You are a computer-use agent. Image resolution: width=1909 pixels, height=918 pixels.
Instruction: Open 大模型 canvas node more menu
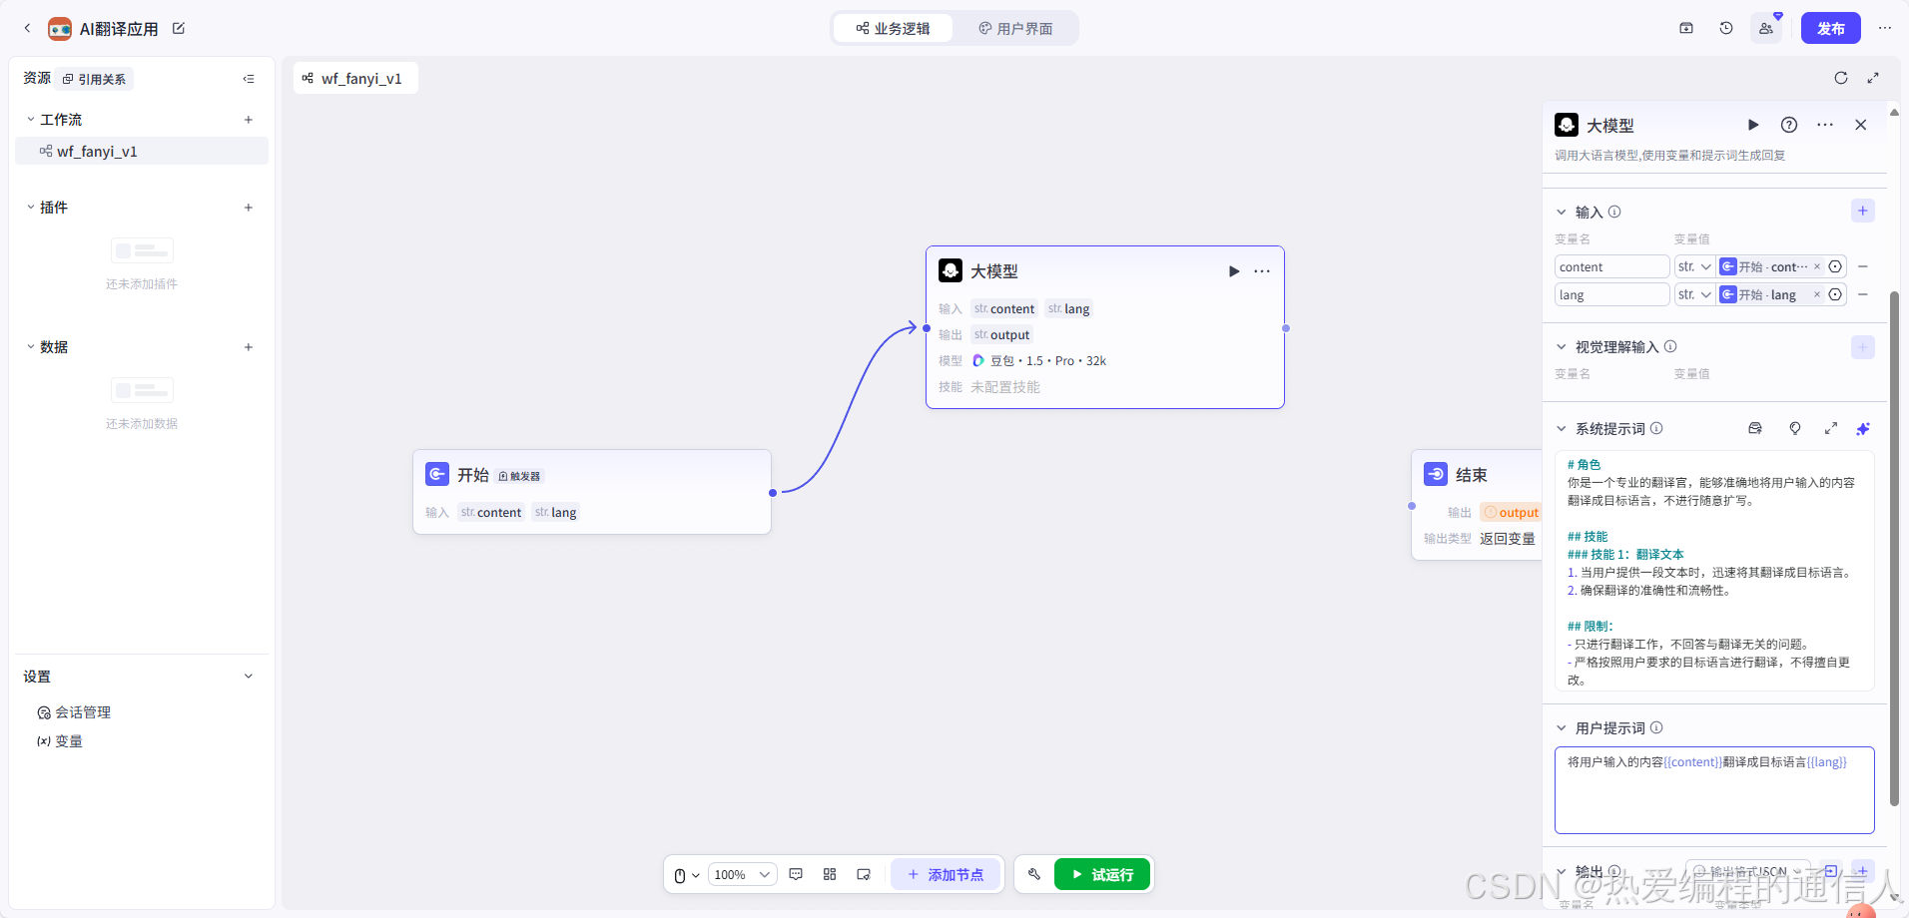click(1262, 271)
